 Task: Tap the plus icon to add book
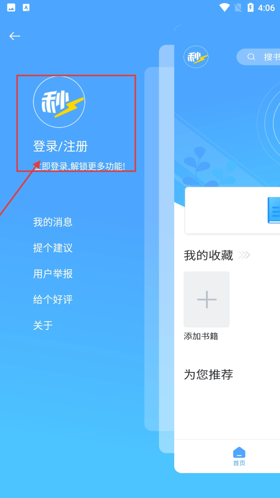click(207, 299)
